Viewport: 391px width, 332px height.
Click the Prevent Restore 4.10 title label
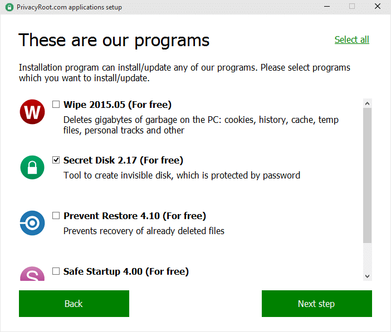(x=135, y=216)
